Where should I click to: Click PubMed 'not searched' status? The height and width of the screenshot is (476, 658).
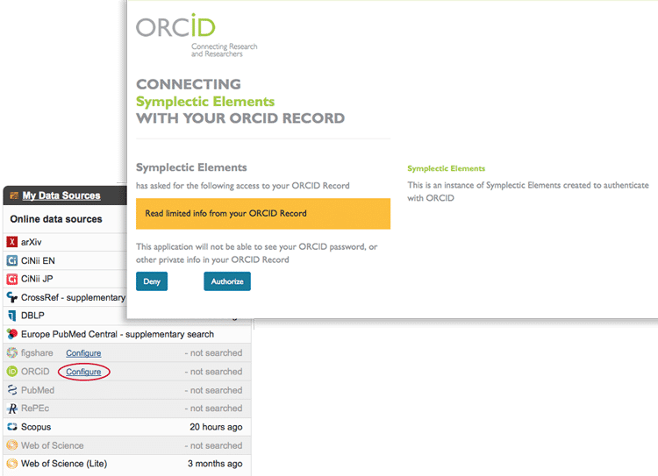coord(213,390)
